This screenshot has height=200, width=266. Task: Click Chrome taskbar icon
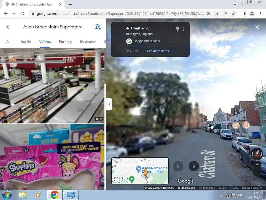coord(55,195)
